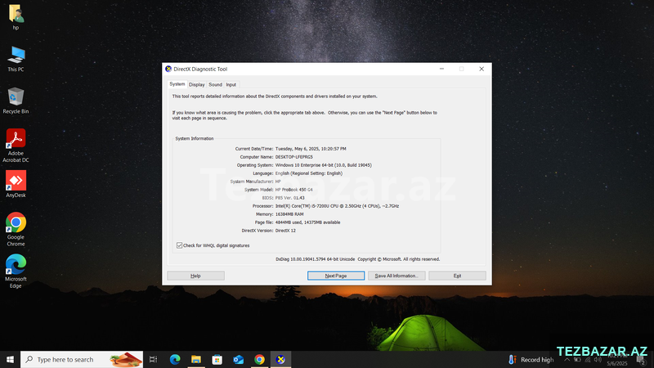Launch AnyDesk from desktop shortcut
The width and height of the screenshot is (654, 368).
click(16, 184)
